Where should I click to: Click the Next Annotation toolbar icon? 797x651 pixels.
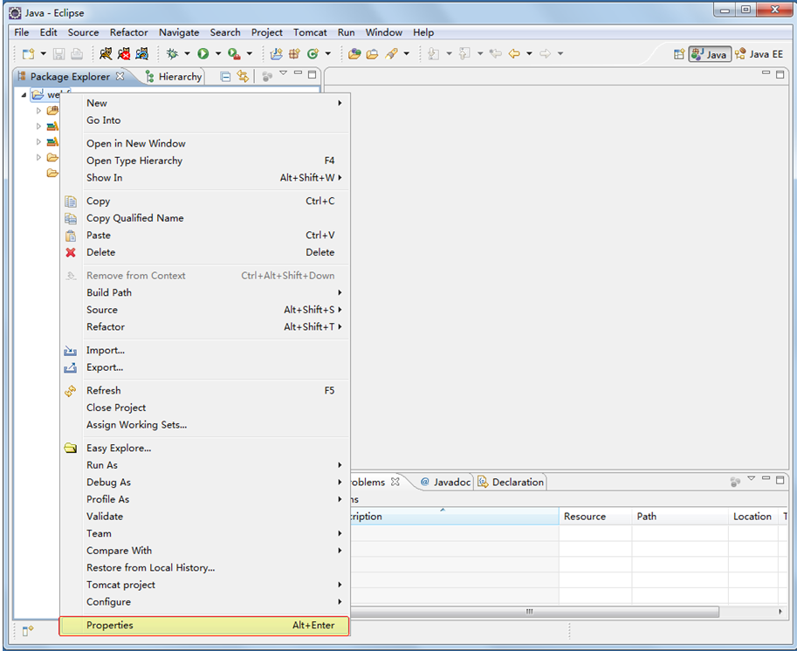[x=434, y=53]
